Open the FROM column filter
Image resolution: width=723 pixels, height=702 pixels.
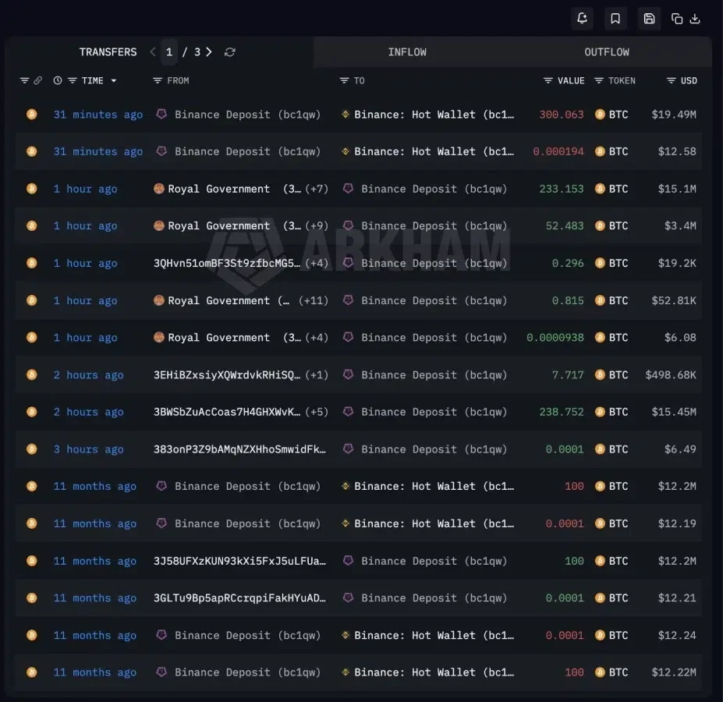158,80
